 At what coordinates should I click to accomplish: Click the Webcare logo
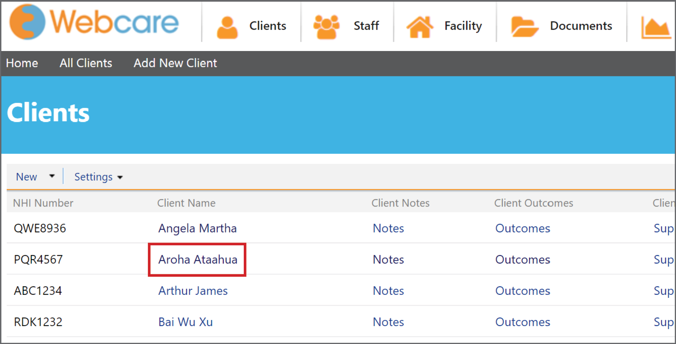[x=94, y=22]
